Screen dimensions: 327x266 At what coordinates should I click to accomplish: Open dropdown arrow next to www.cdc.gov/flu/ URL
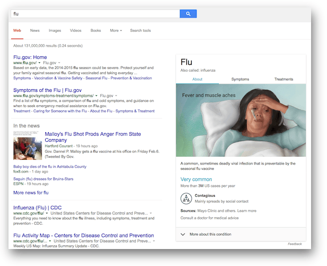[x=47, y=213]
